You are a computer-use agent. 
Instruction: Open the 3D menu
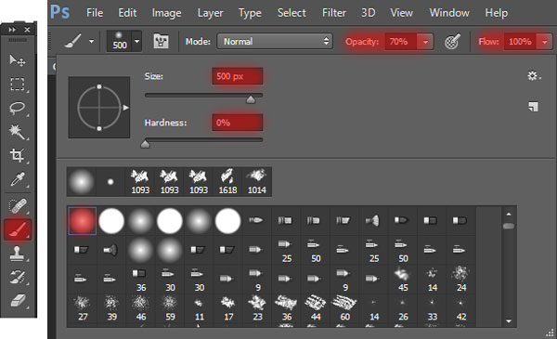[x=368, y=13]
